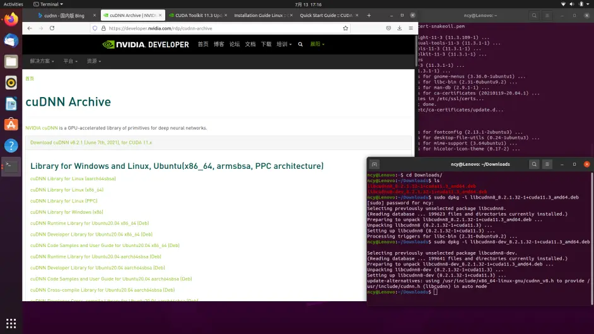Open Activities overview
The image size is (594, 334).
coord(13,4)
